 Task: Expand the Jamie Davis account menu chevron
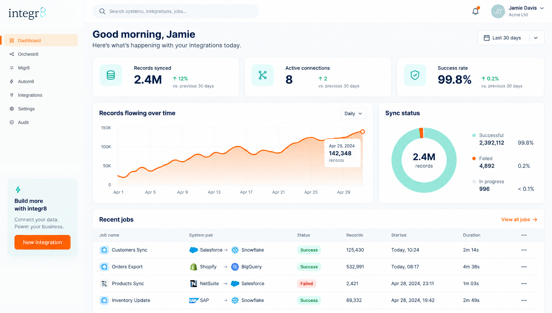click(x=542, y=8)
